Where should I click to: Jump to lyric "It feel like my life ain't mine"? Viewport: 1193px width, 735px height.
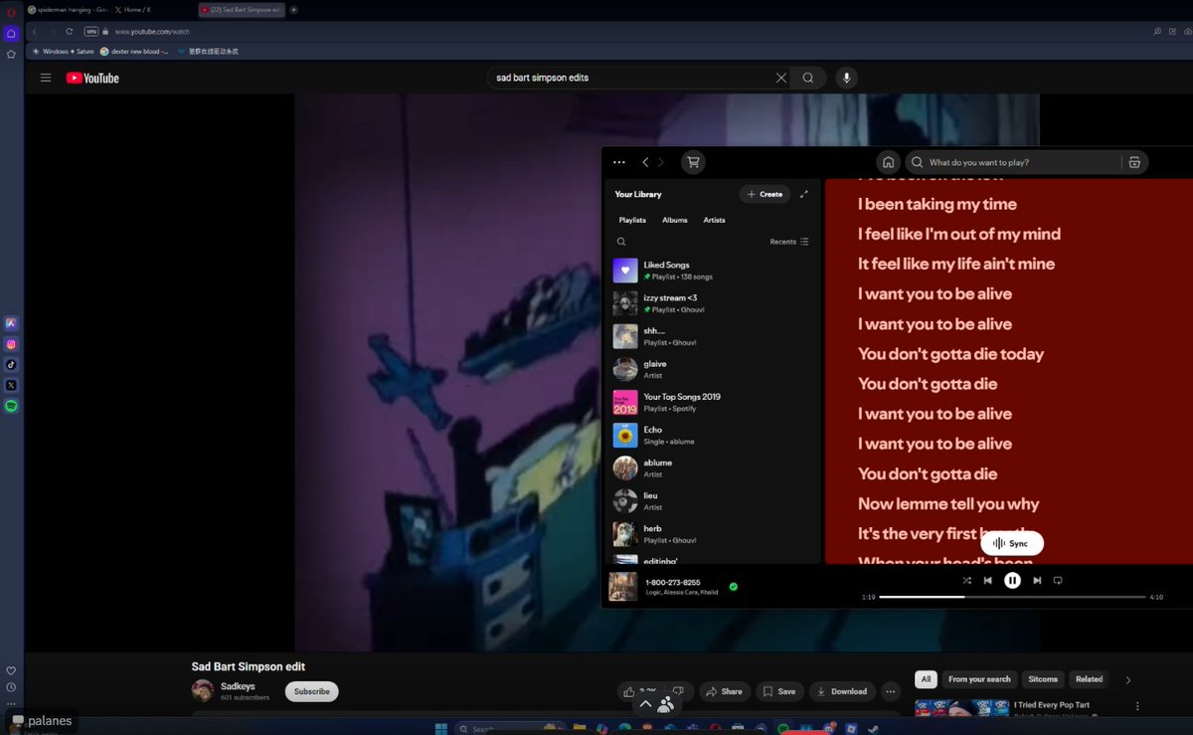pos(956,264)
